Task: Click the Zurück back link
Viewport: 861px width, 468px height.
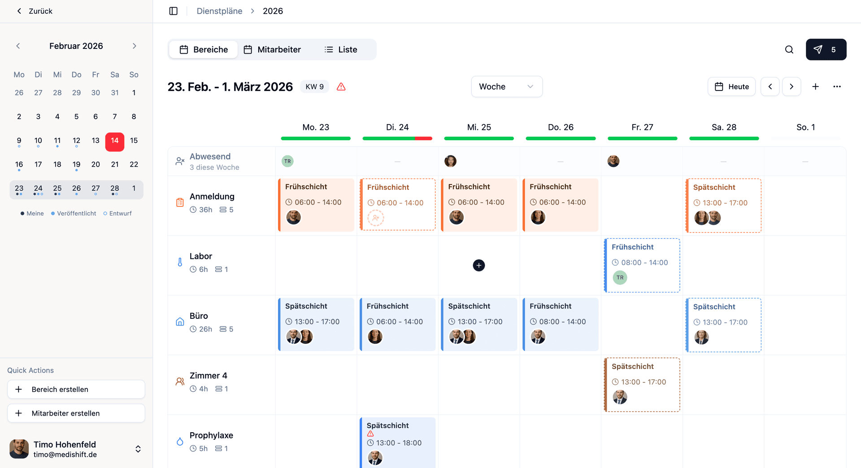Action: (x=35, y=11)
